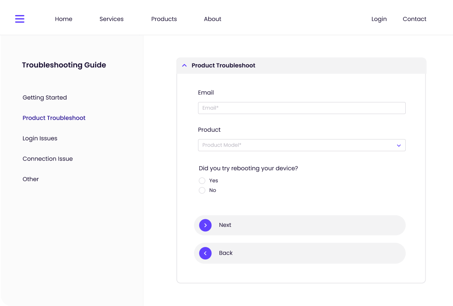The image size is (453, 306).
Task: Open Getting Started in sidebar
Action: click(44, 98)
